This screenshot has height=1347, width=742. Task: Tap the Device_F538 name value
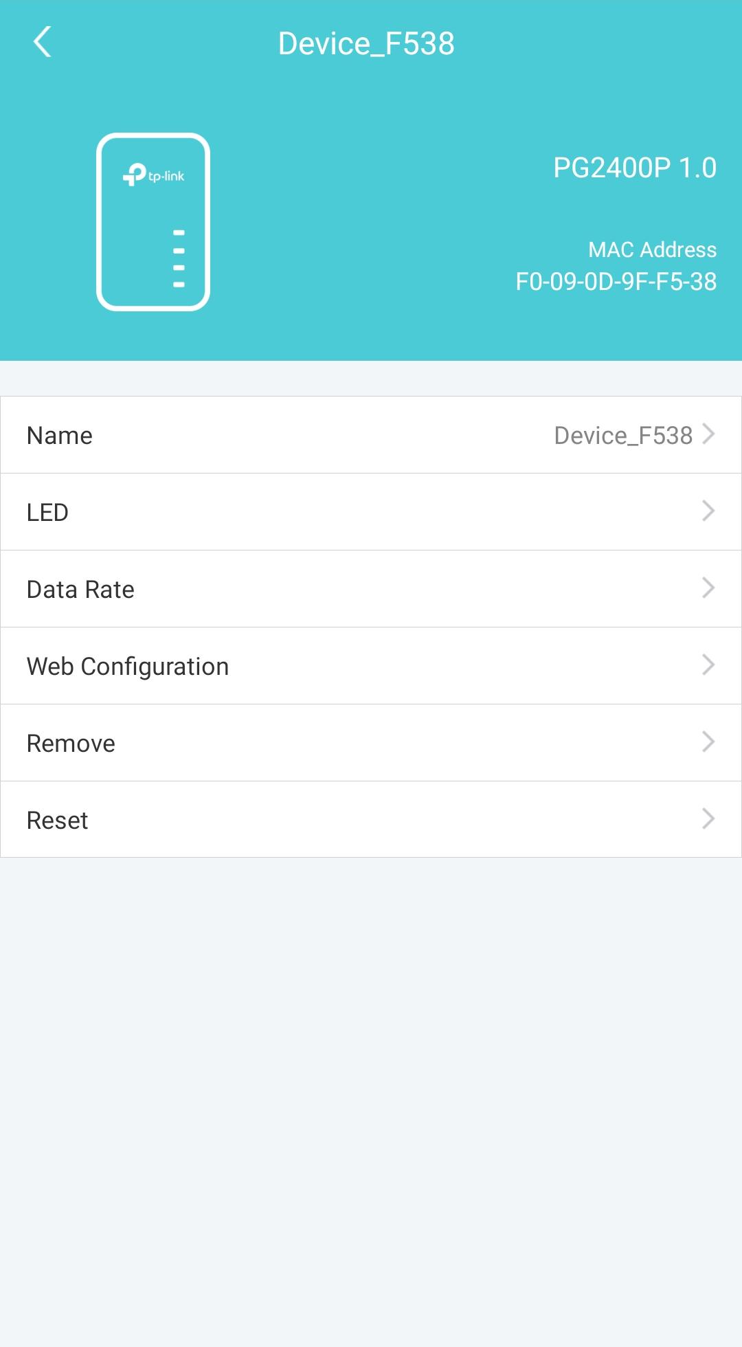click(623, 436)
